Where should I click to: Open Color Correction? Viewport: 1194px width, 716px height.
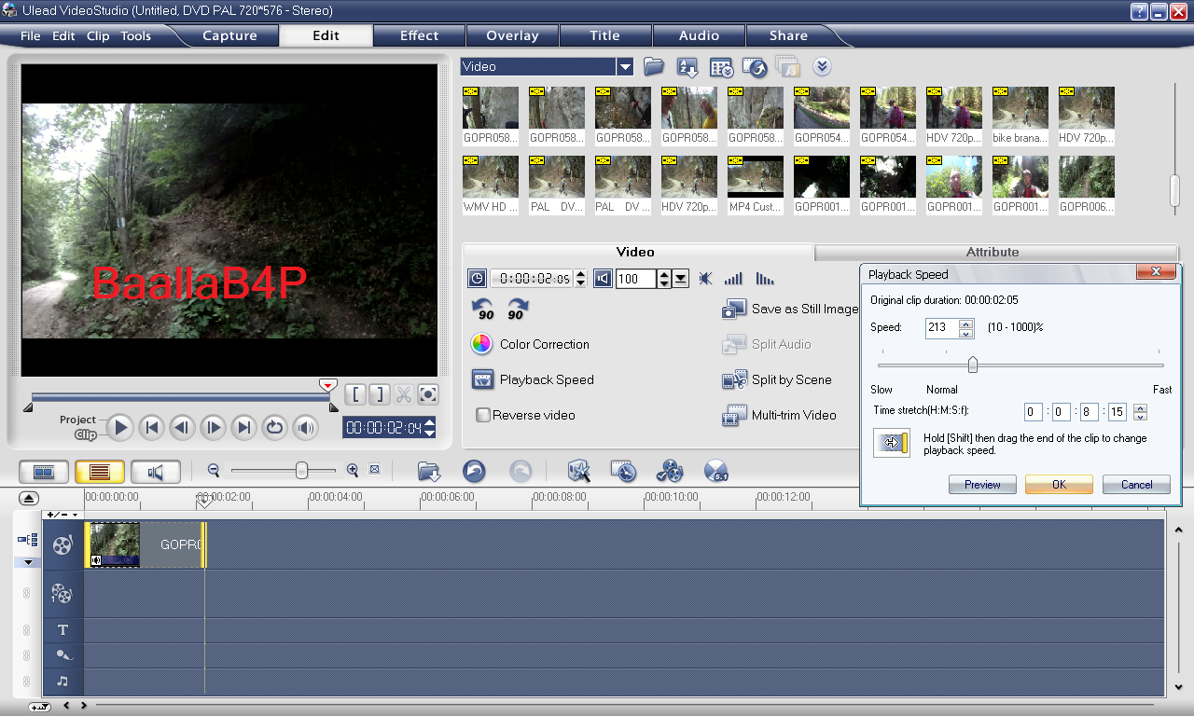(x=530, y=344)
